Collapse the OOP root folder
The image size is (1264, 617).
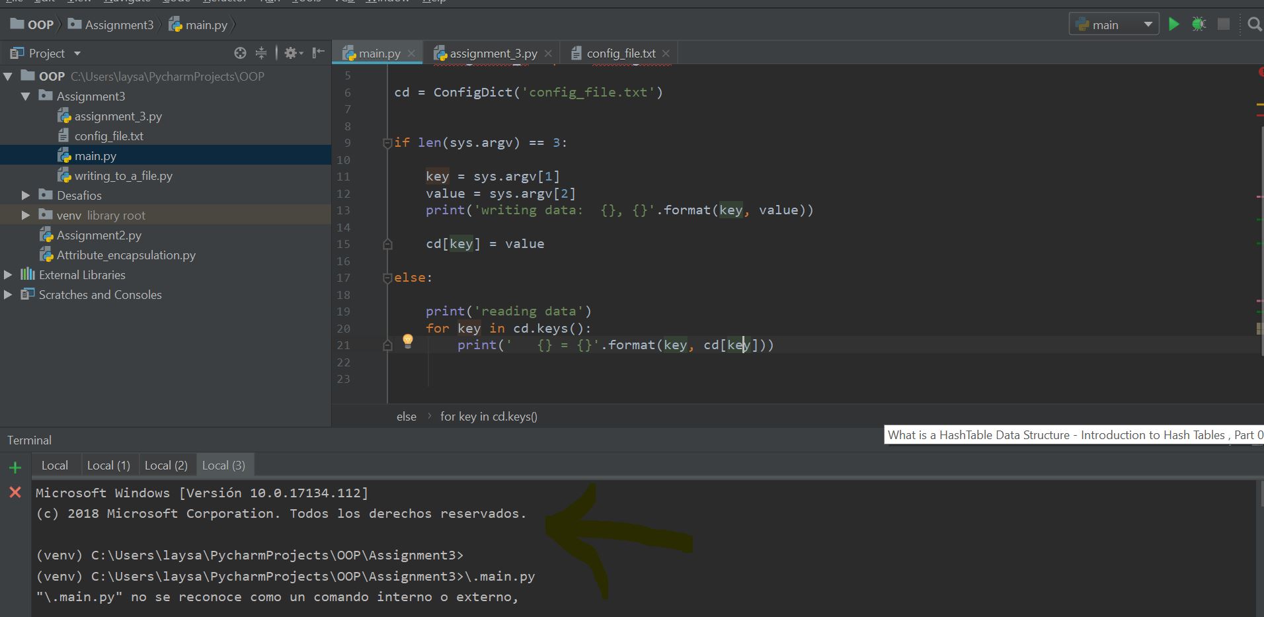click(8, 77)
